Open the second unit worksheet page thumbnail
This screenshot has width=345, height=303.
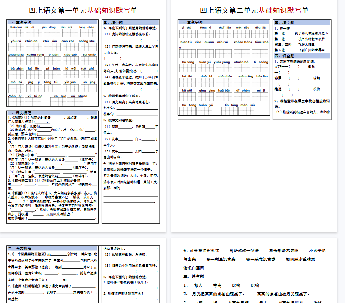pos(254,116)
